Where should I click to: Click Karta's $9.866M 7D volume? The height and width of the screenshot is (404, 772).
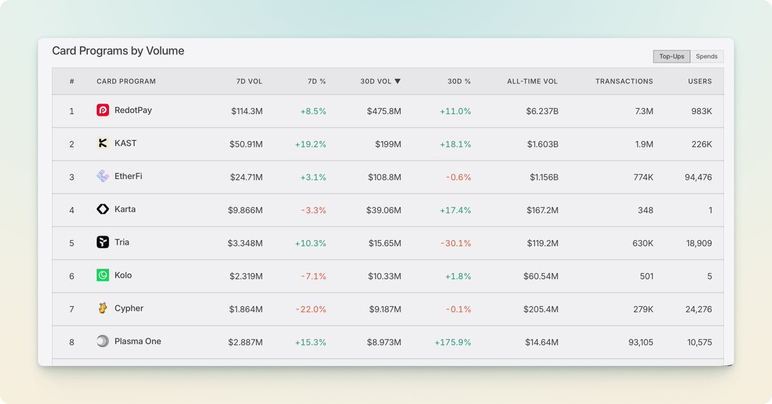coord(245,210)
